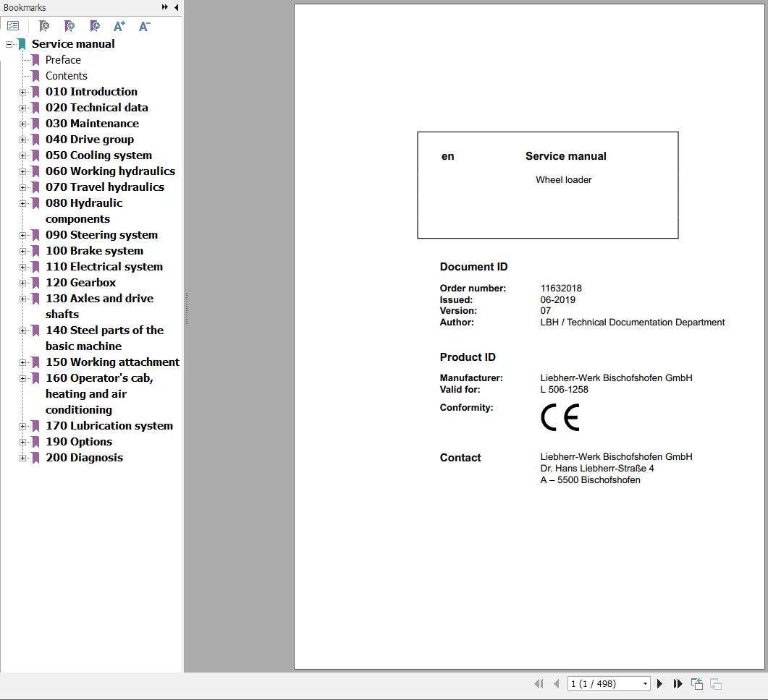This screenshot has width=768, height=700.
Task: Collapse the Bookmarks panel with the left arrow
Action: [x=177, y=7]
